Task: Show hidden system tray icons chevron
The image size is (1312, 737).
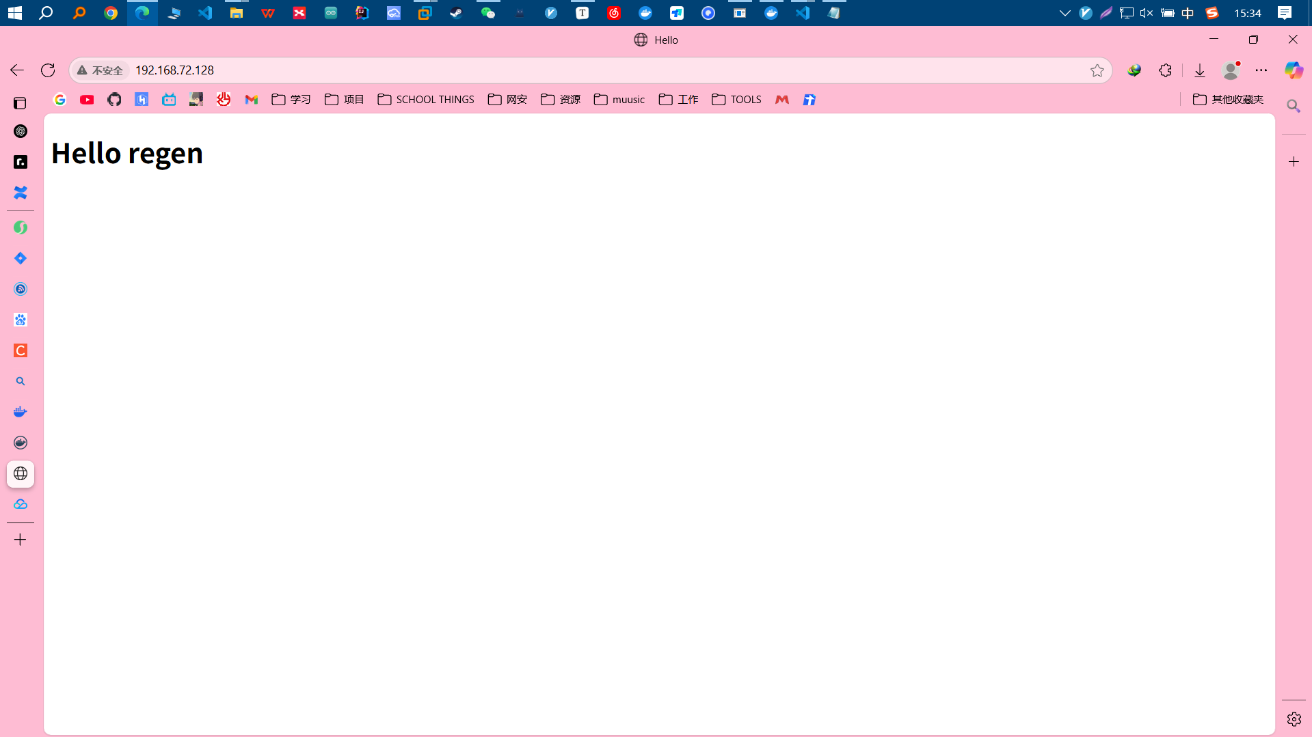Action: pos(1065,13)
